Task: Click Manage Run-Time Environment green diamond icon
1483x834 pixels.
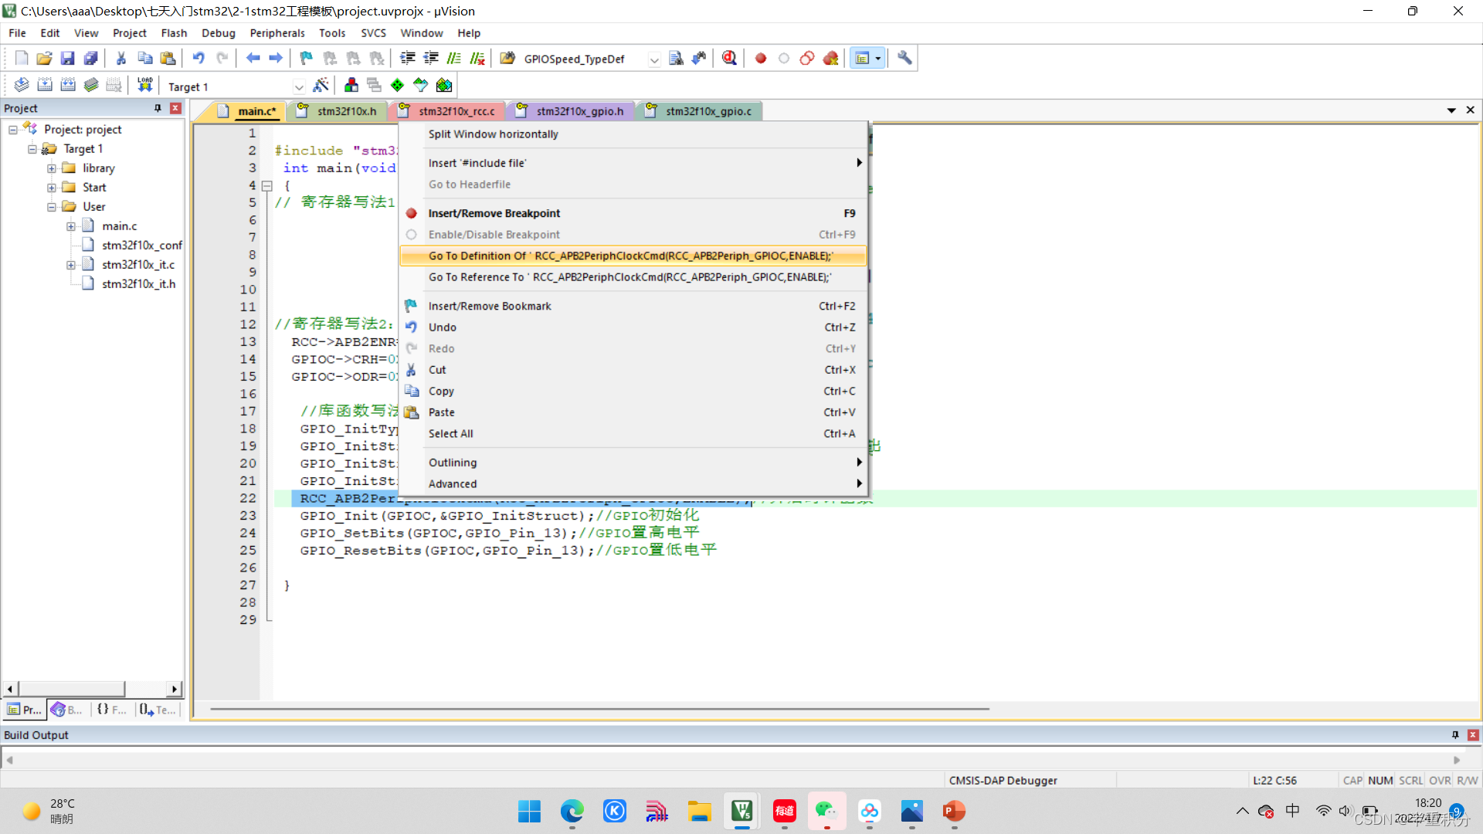Action: (397, 85)
